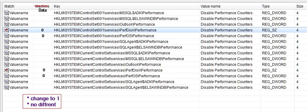Select the ControlSet001 SQLAgent$ADK row icon
This screenshot has width=307, height=112.
[x=6, y=41]
